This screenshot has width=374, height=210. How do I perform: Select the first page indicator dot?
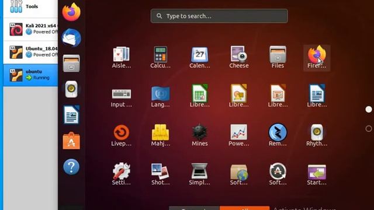point(369,109)
